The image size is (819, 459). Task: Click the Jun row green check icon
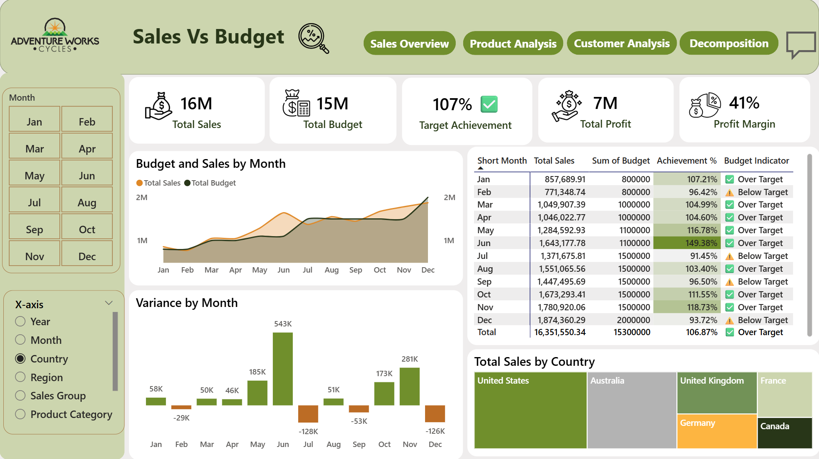[x=730, y=243]
